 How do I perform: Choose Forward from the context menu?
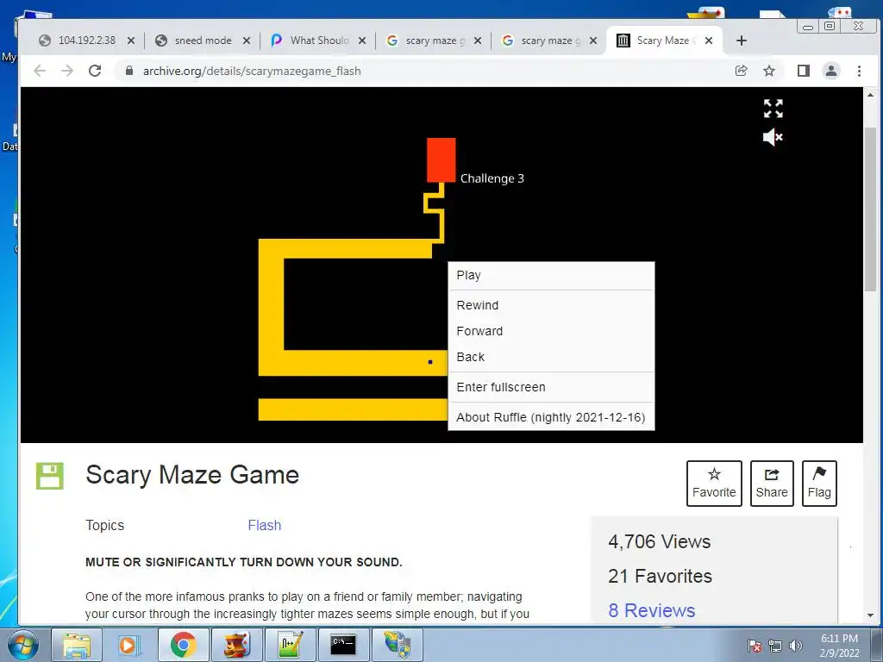tap(551, 331)
